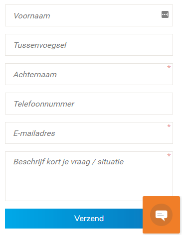Viewport: 182px width, 235px height.
Task: Click the orange chat widget tile
Action: pos(161,215)
